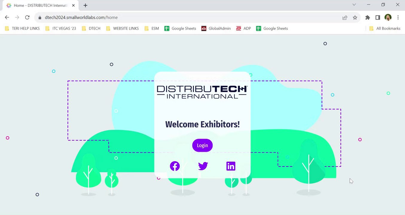
Task: Expand the All Bookmarks folder
Action: click(385, 28)
